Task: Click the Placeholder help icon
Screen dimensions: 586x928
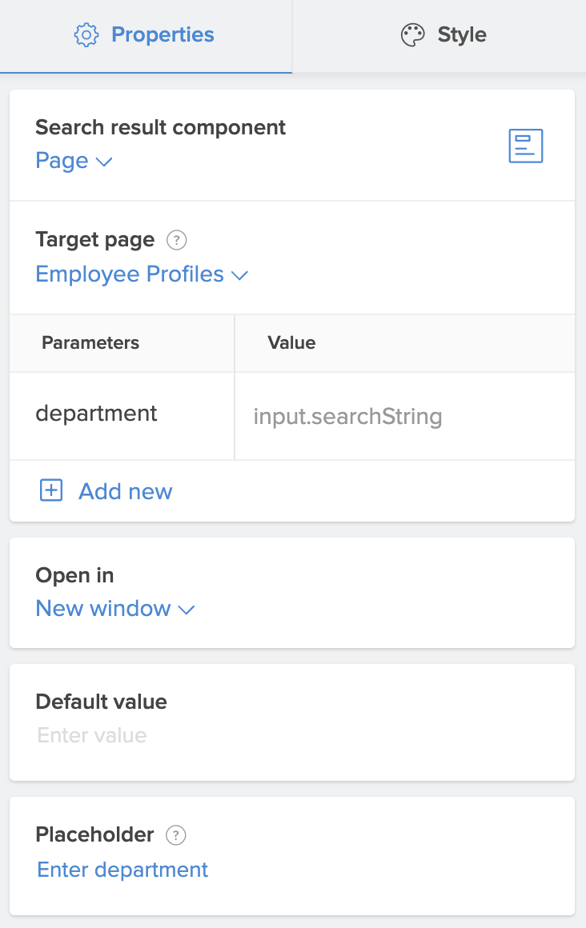Action: 175,835
